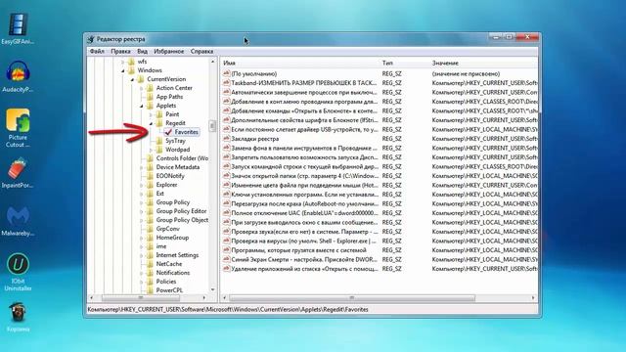
Task: Select value 'Изменение цвета файла при подведении мыши'
Action: [304, 185]
